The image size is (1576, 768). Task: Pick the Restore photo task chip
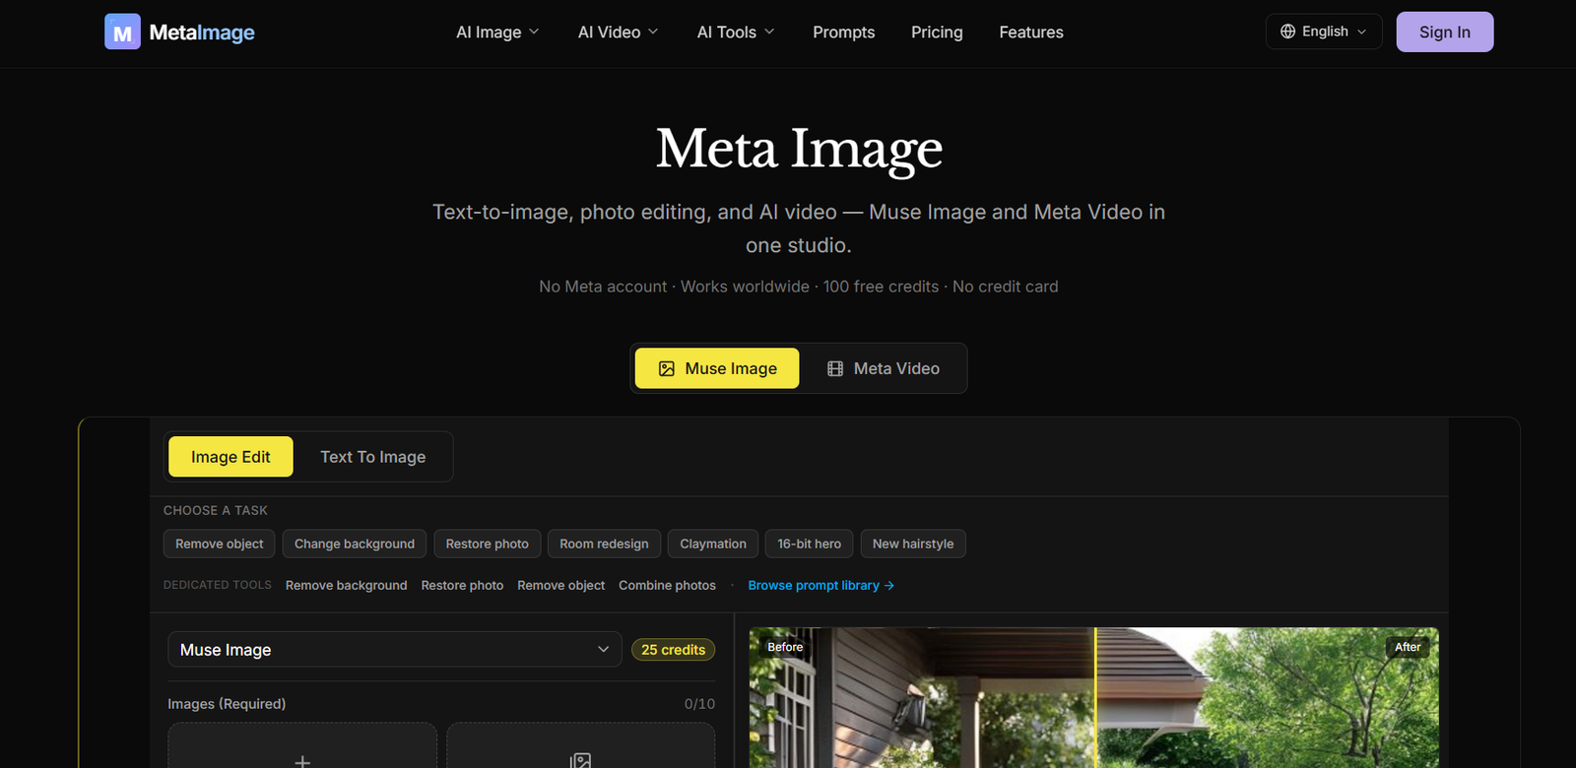(x=488, y=544)
